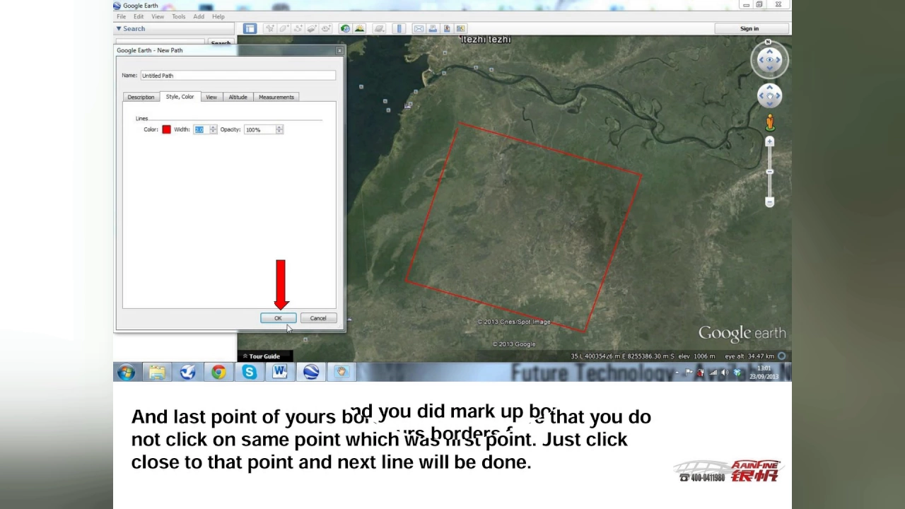The width and height of the screenshot is (905, 509).
Task: Open the Tools menu
Action: (178, 16)
